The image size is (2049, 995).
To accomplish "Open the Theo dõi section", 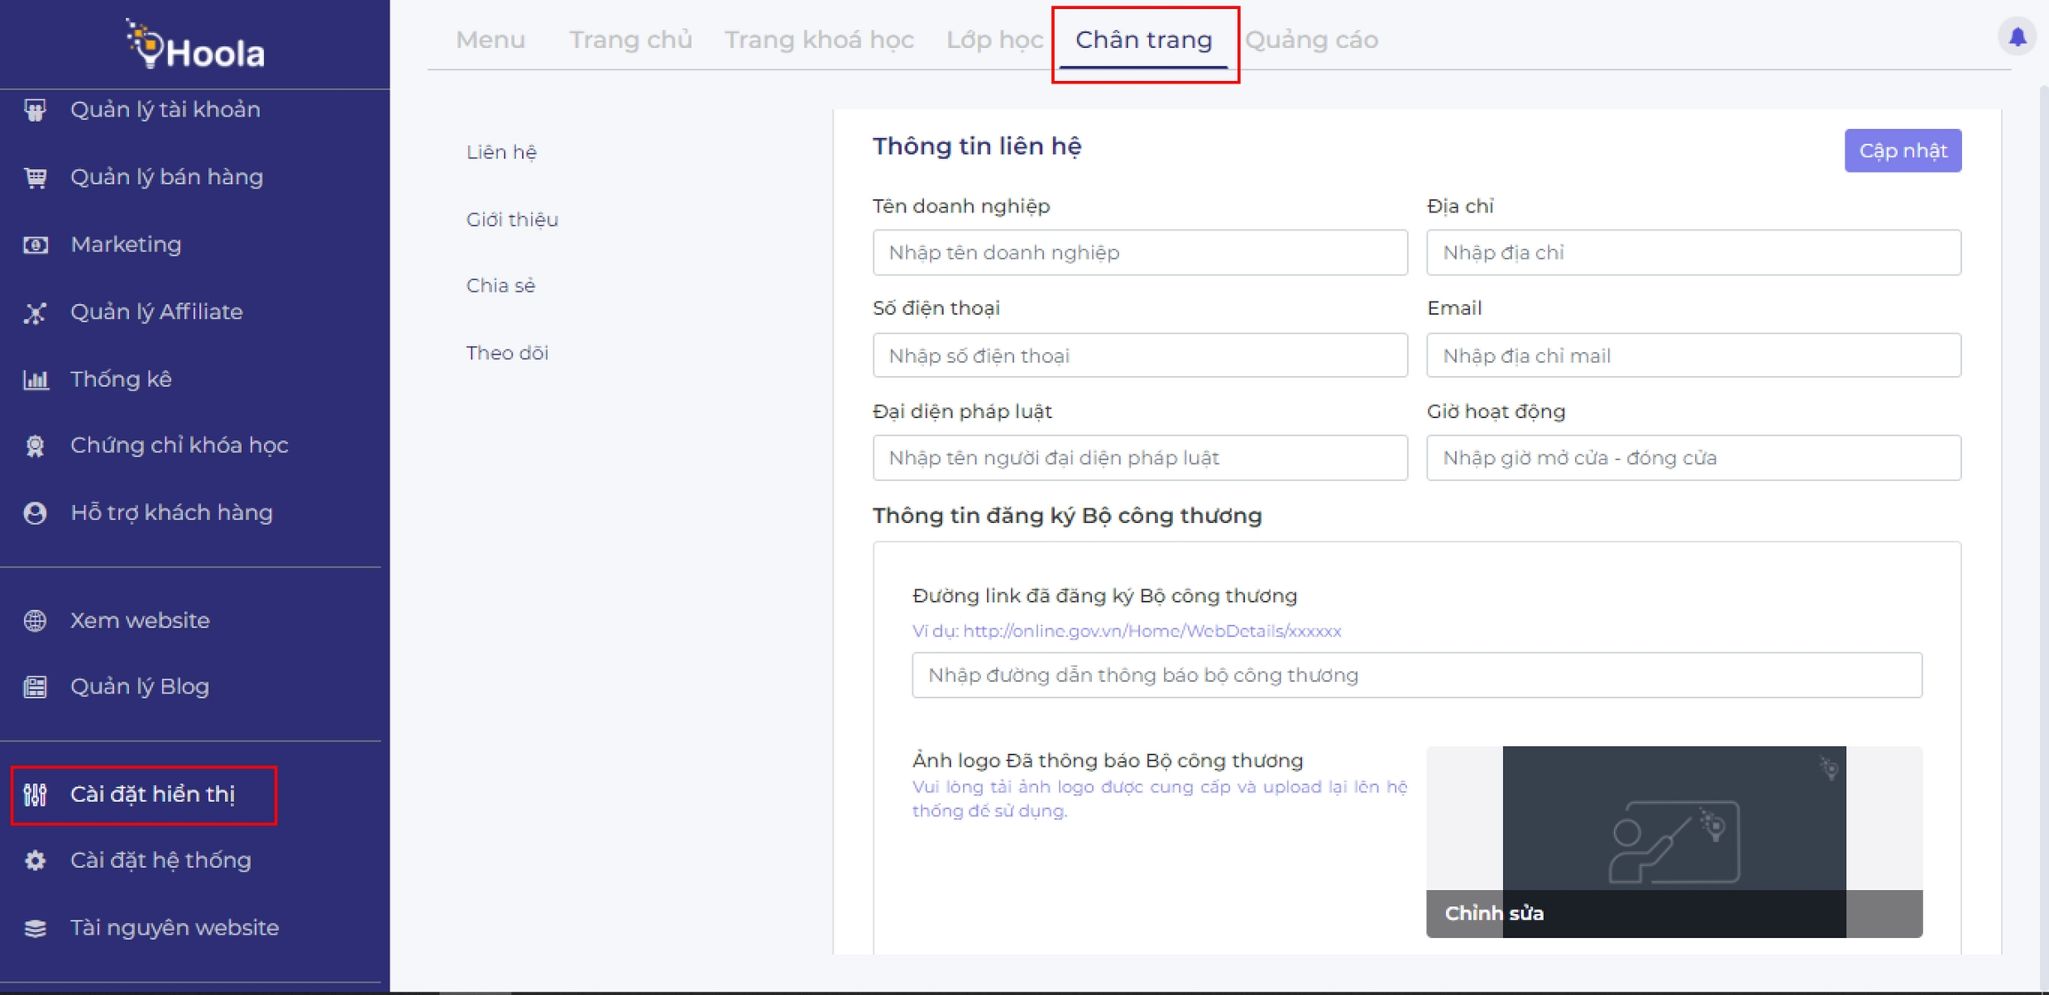I will [507, 353].
